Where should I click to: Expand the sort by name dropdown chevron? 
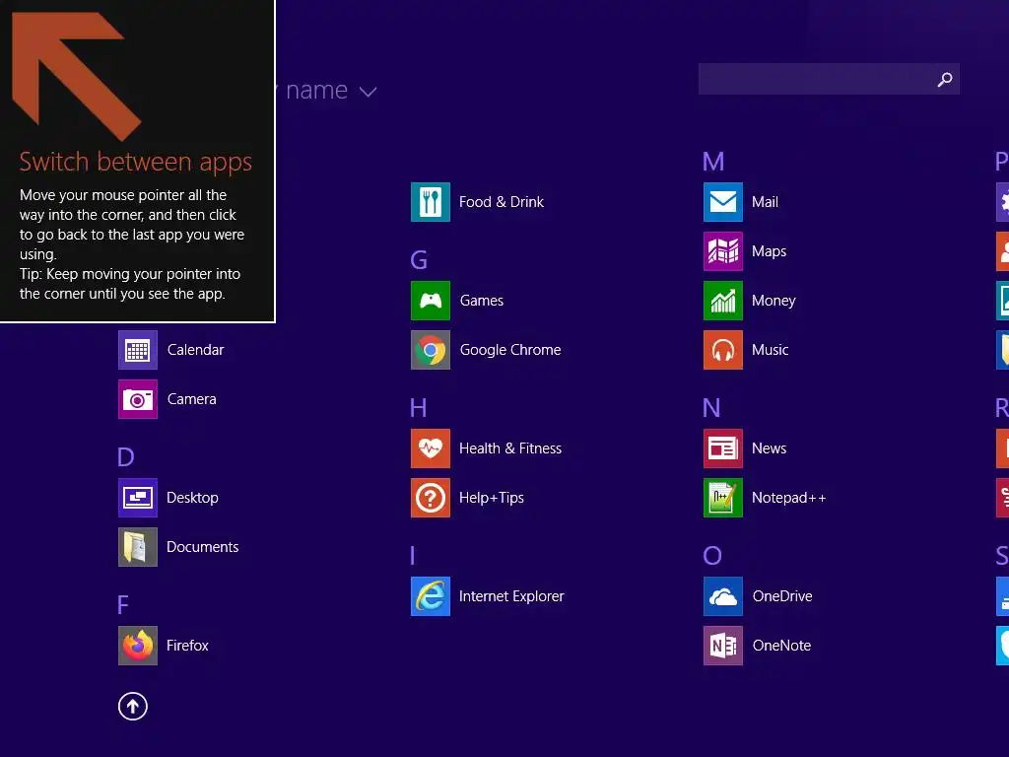tap(369, 92)
